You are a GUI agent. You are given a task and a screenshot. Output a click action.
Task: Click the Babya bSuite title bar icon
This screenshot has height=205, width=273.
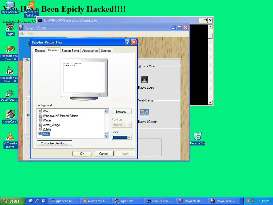coord(21,27)
